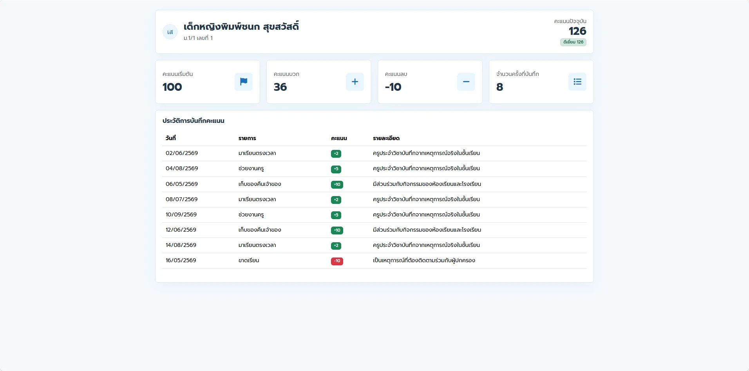The width and height of the screenshot is (749, 371).
Task: Select the 10/09/2569 date entry
Action: coord(181,214)
